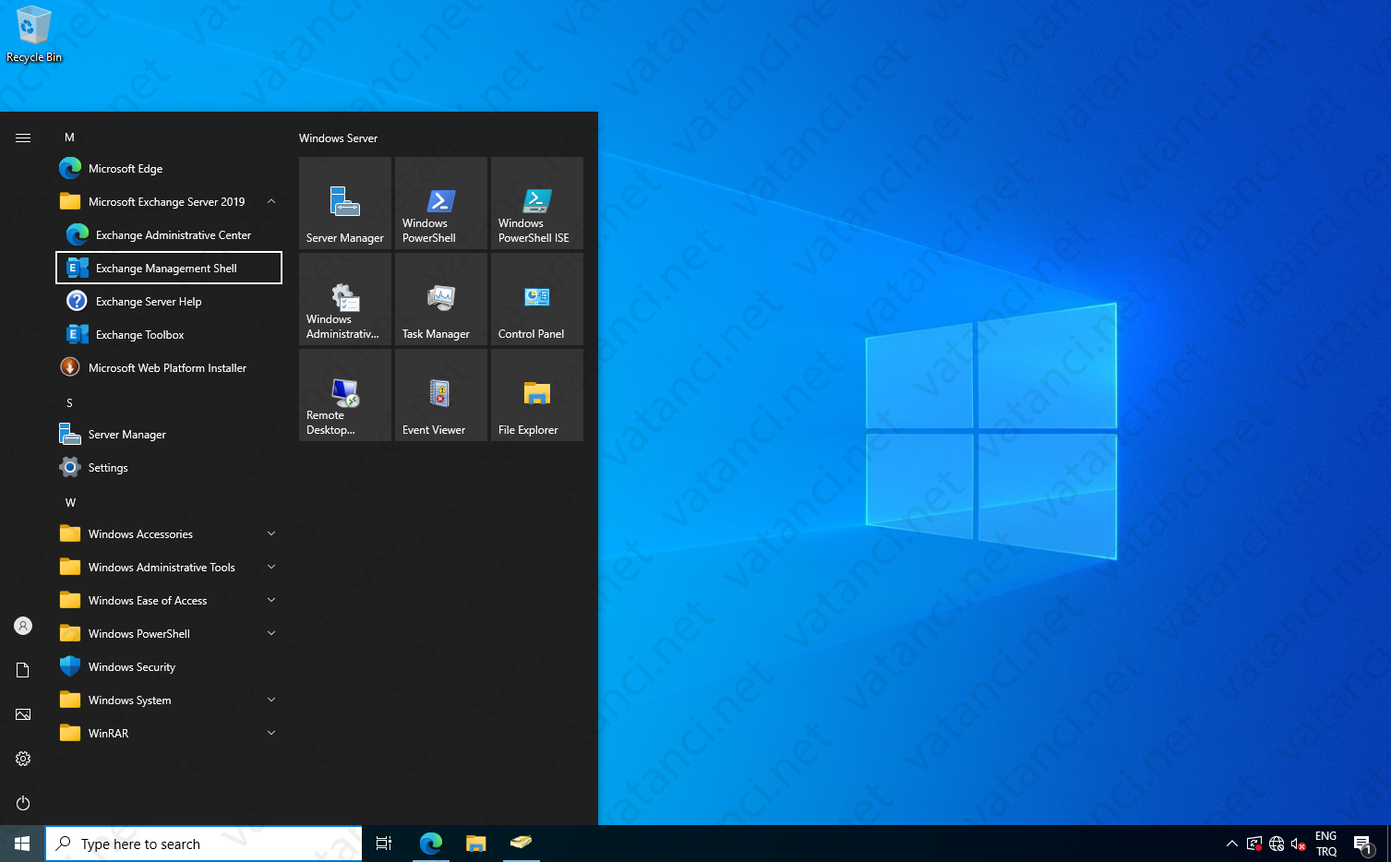Screen dimensions: 1391x862
Task: Open Microsoft Web Platform Installer
Action: tap(169, 367)
